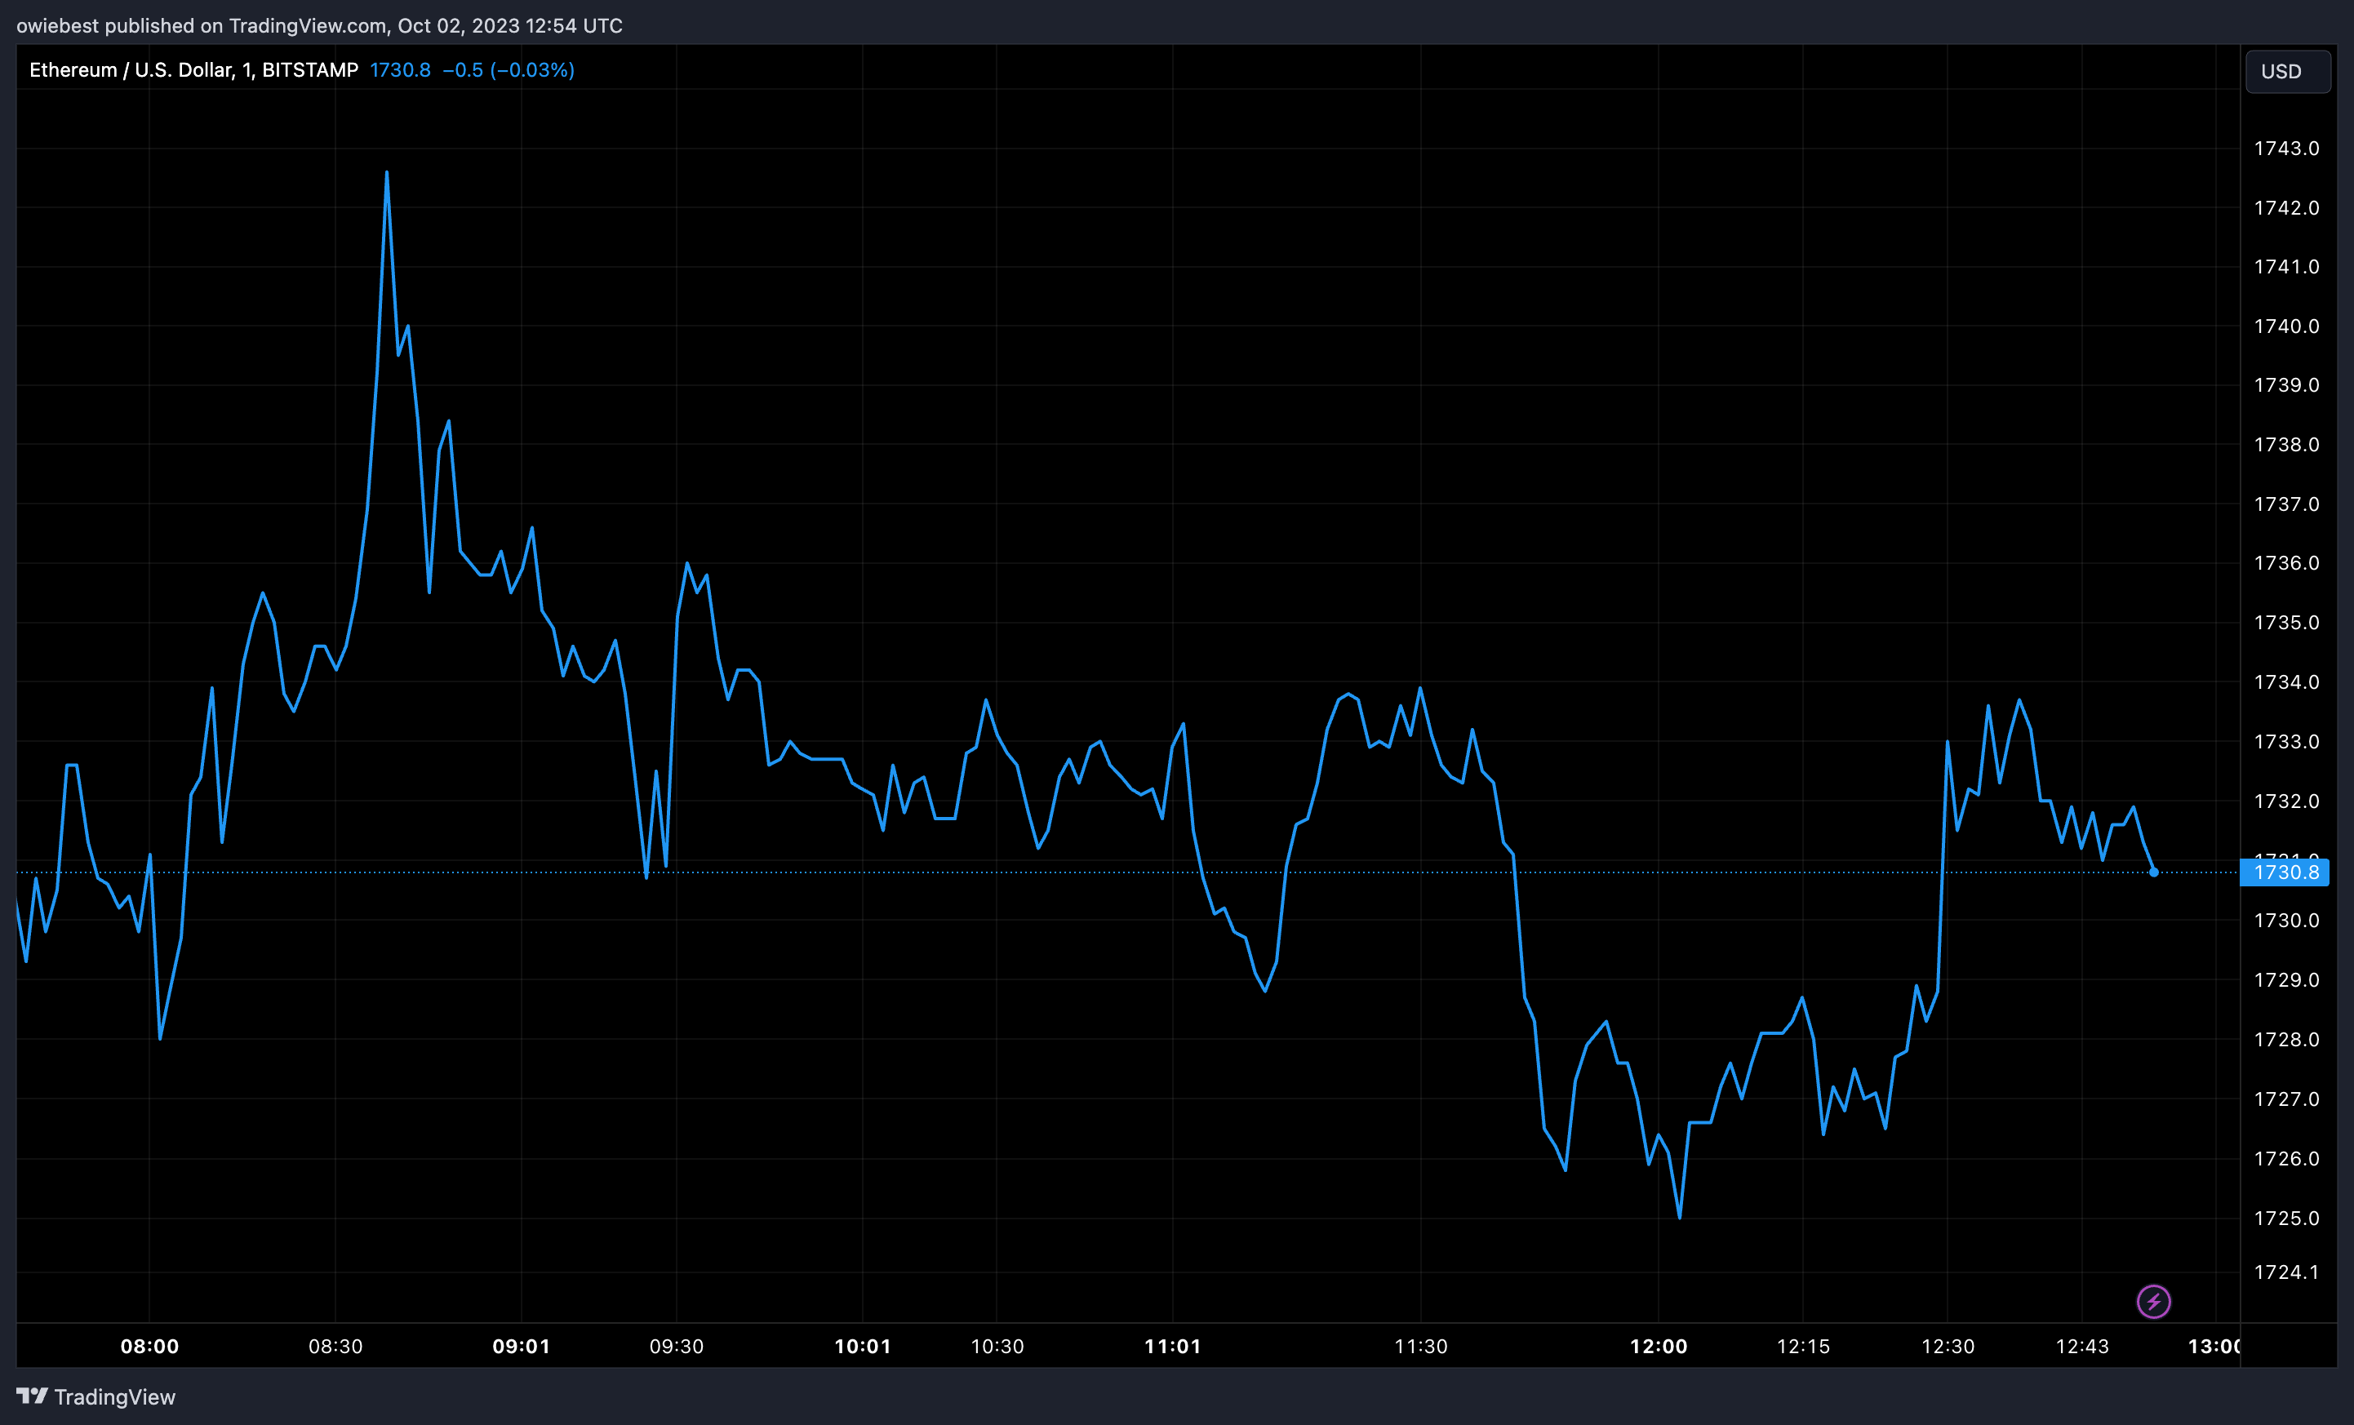Click the 1727.0 price axis label

click(x=2286, y=1099)
